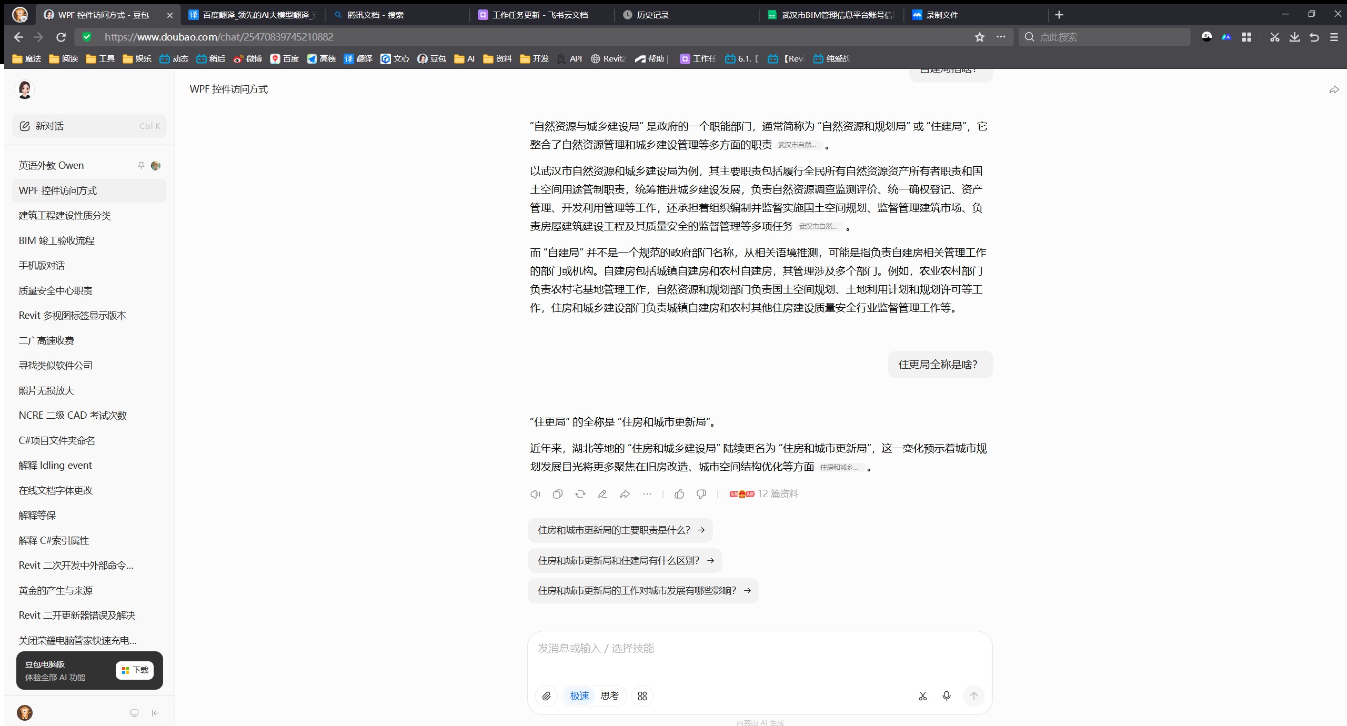Edit the reply with pencil icon
This screenshot has height=726, width=1347.
point(602,494)
